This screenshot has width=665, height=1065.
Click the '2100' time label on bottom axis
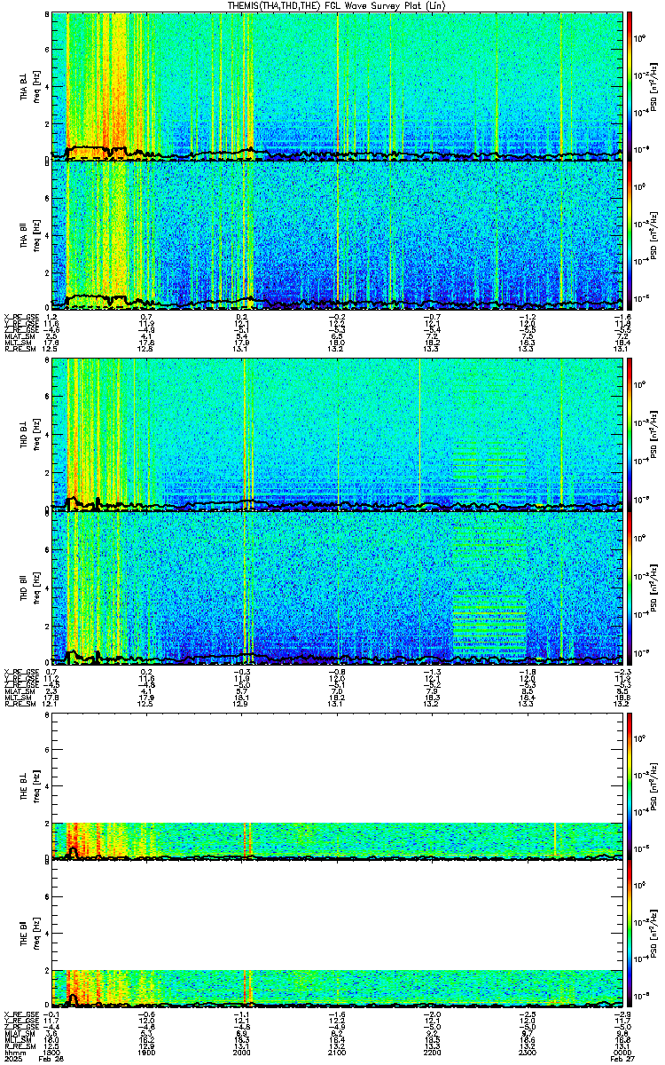click(x=337, y=1052)
